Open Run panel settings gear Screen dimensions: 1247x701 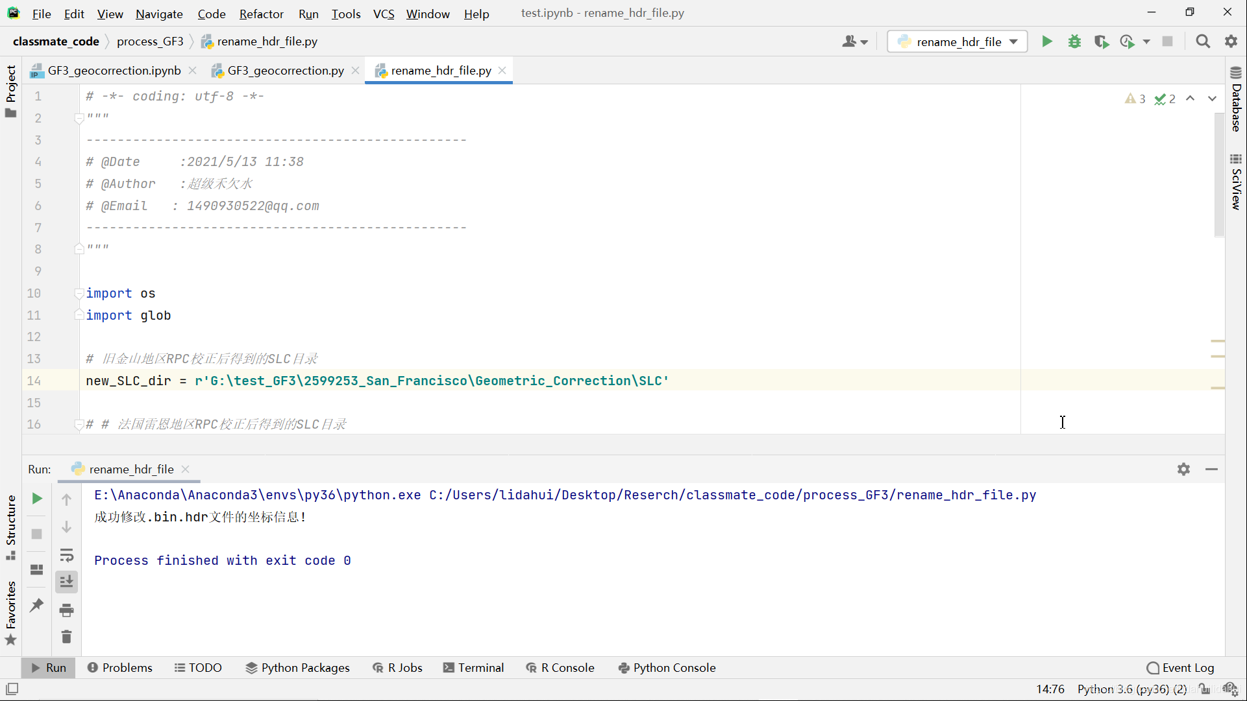point(1183,469)
